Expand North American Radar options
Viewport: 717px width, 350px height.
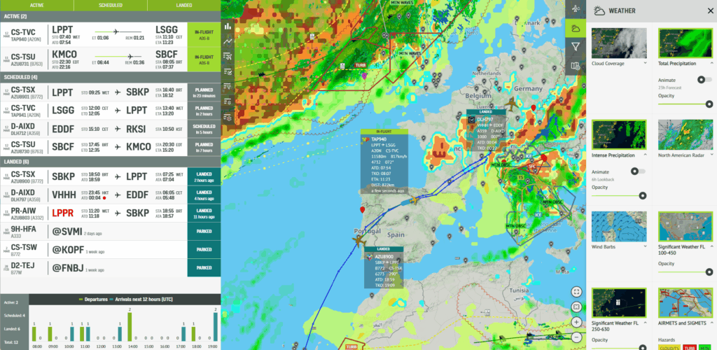[711, 155]
